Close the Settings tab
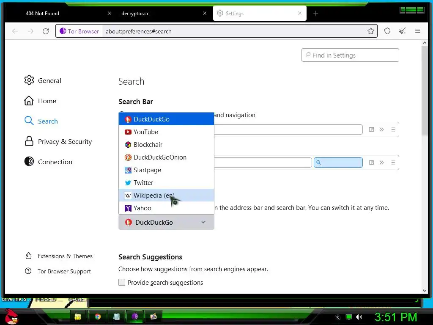 pos(300,13)
